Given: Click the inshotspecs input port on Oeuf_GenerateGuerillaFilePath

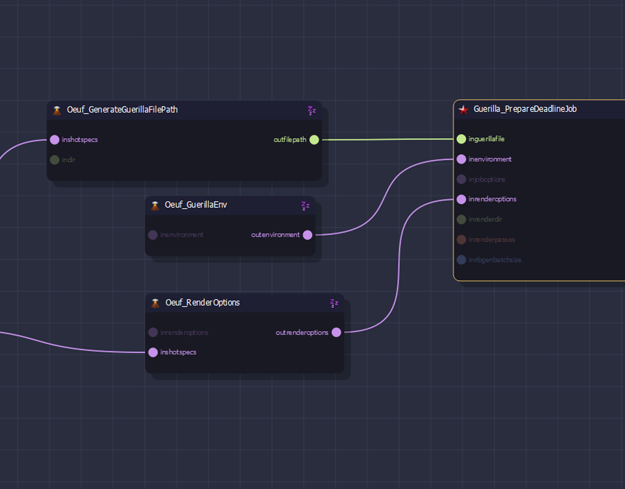Looking at the screenshot, I should coord(54,140).
